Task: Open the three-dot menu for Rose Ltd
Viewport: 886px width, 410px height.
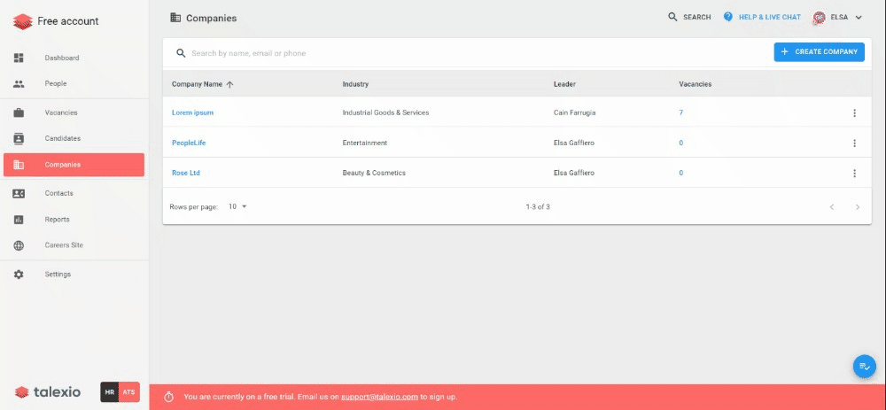Action: click(x=854, y=173)
